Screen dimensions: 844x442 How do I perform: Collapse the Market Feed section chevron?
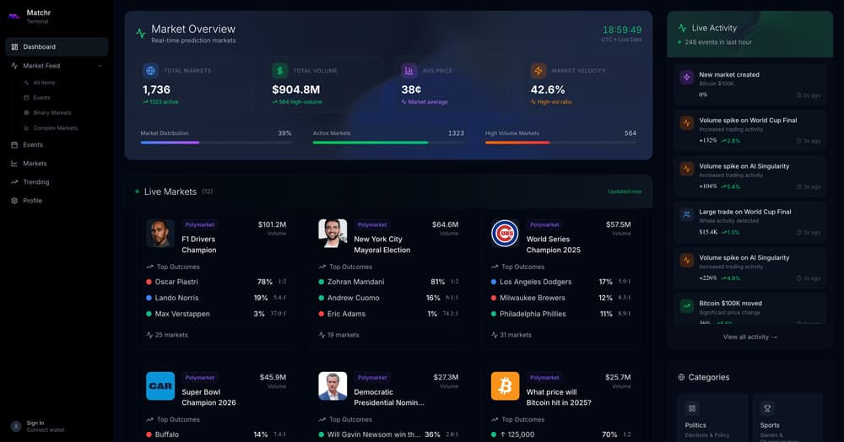pos(100,66)
